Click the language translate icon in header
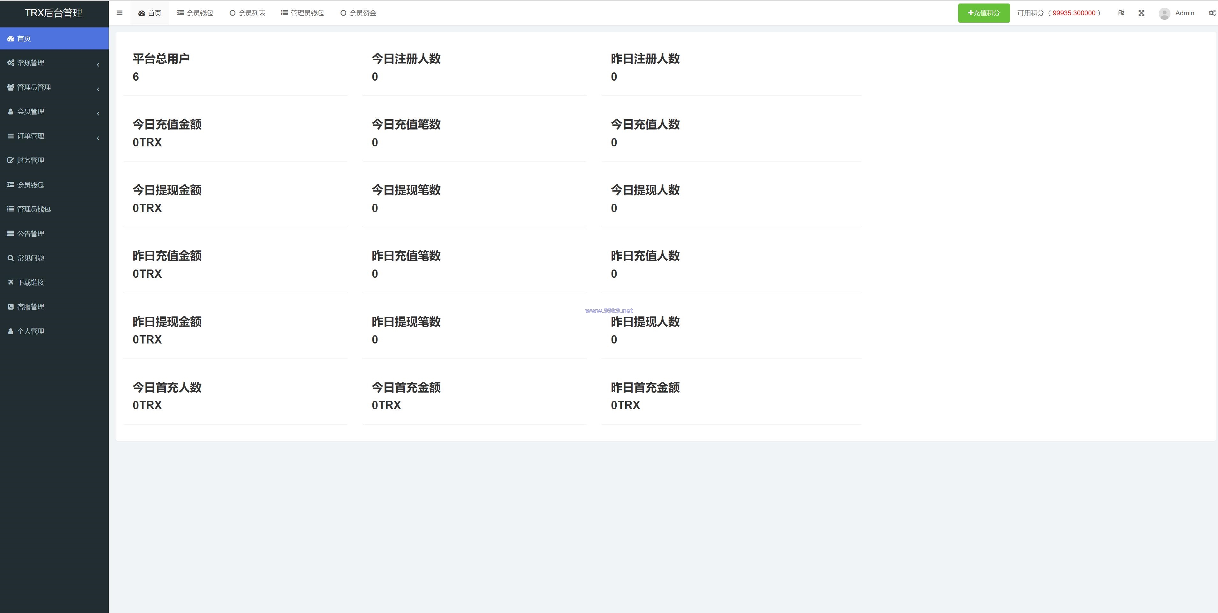This screenshot has width=1218, height=613. click(1121, 13)
